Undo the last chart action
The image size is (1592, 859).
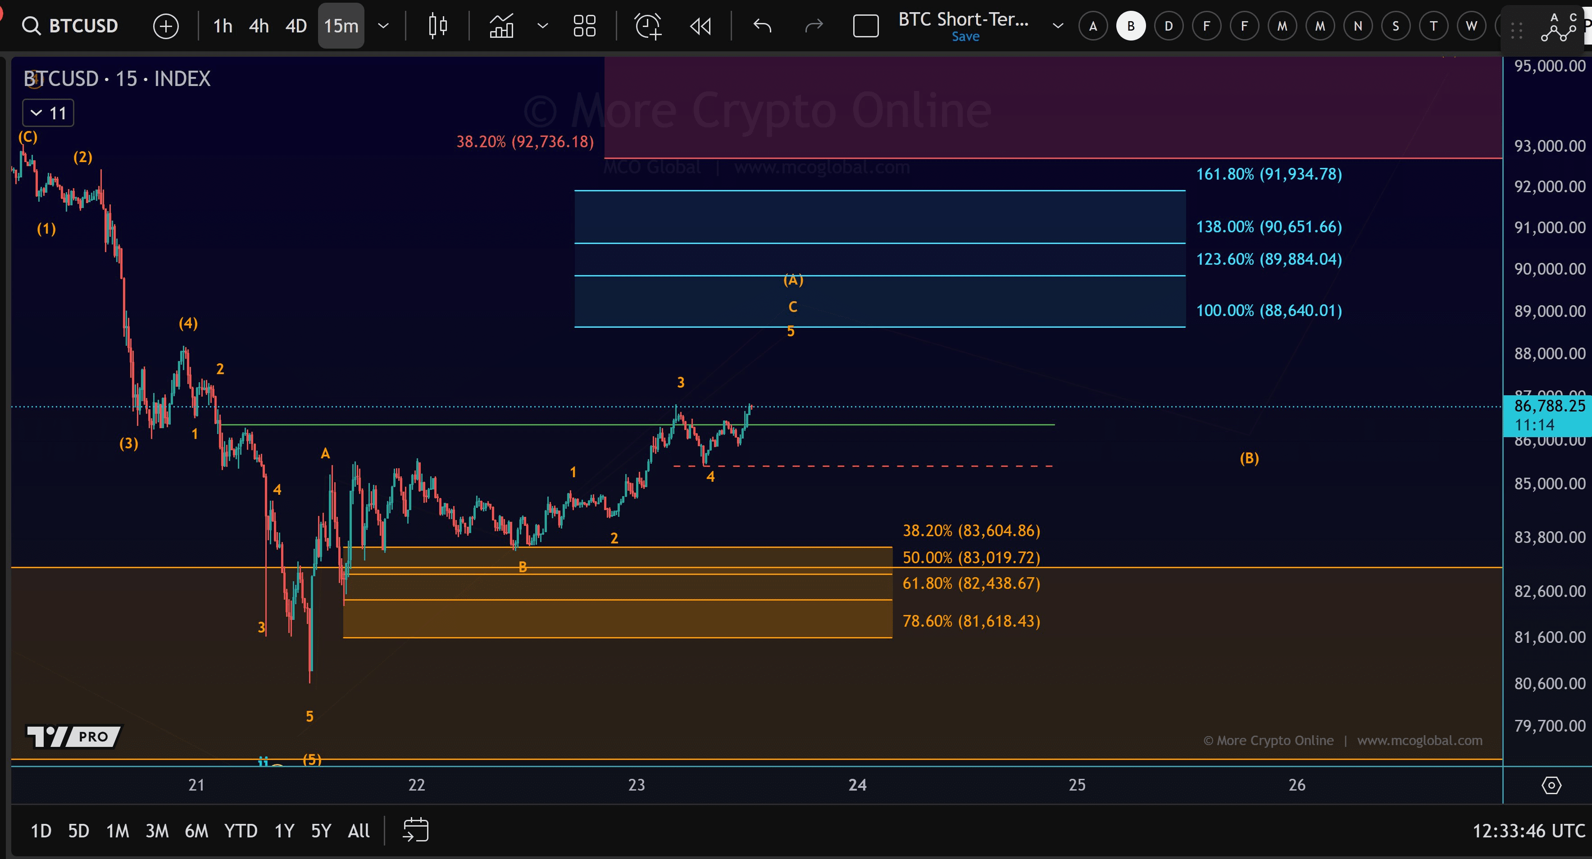[x=763, y=26]
